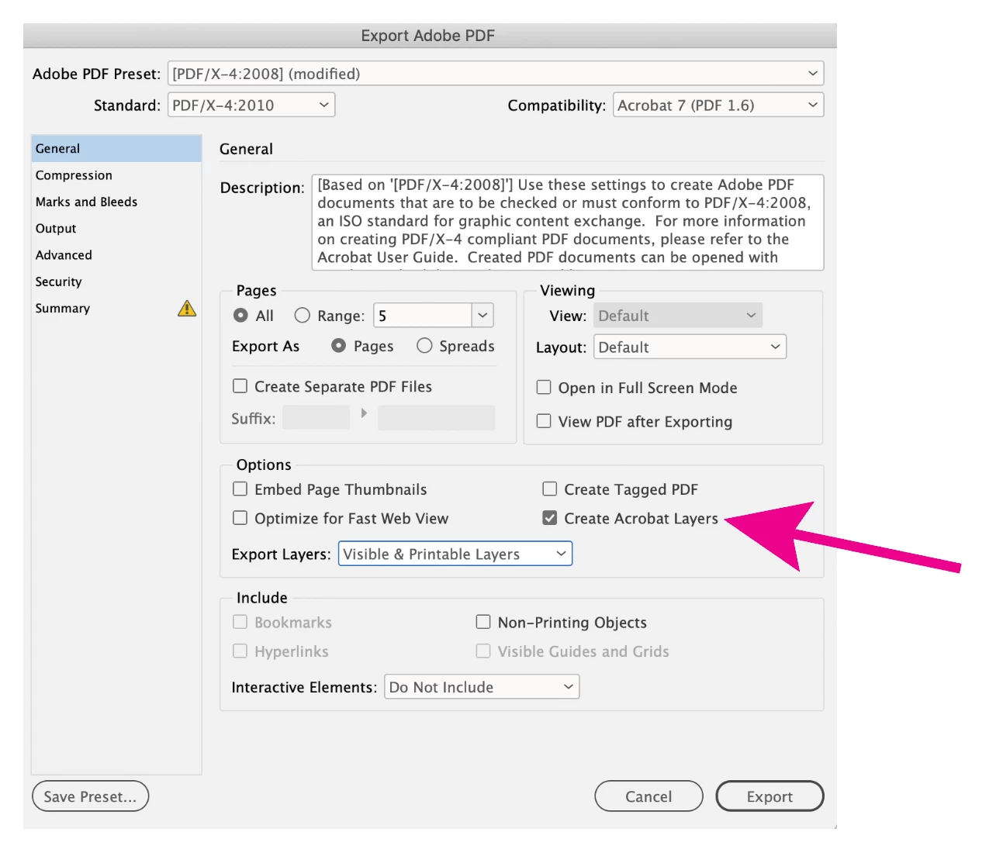Screen dimensions: 996x853
Task: Switch to the Security panel
Action: coord(116,281)
